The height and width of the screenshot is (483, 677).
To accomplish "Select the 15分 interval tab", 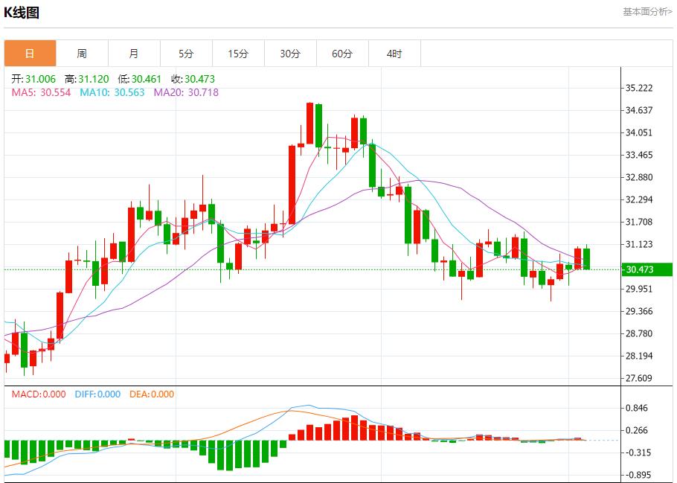I will tap(238, 54).
